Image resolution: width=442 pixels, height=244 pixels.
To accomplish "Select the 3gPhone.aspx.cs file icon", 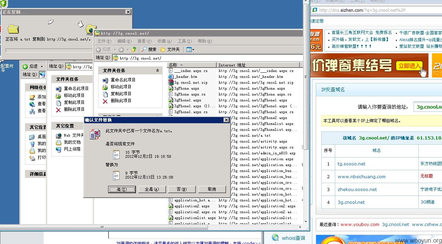I will (171, 94).
